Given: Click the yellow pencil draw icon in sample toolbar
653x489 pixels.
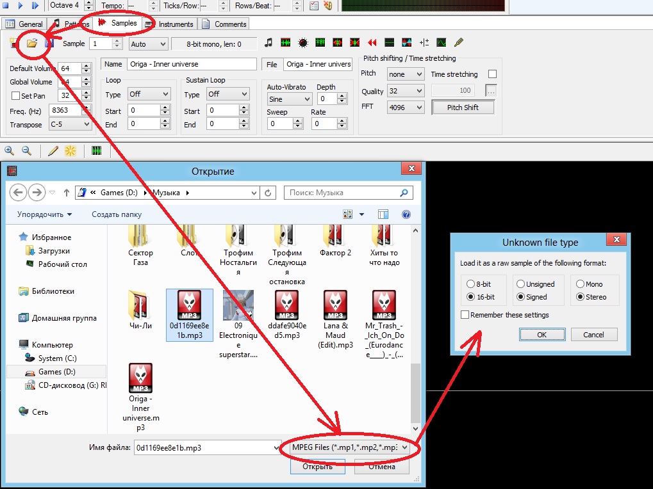Looking at the screenshot, I should pyautogui.click(x=459, y=43).
